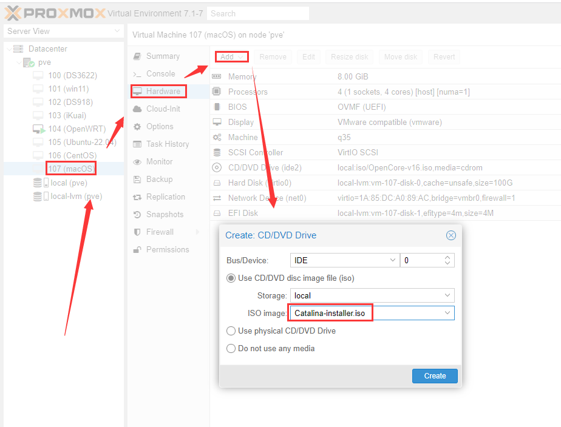Select VM 102 (DS918) in tree
This screenshot has width=561, height=427.
tap(64, 102)
